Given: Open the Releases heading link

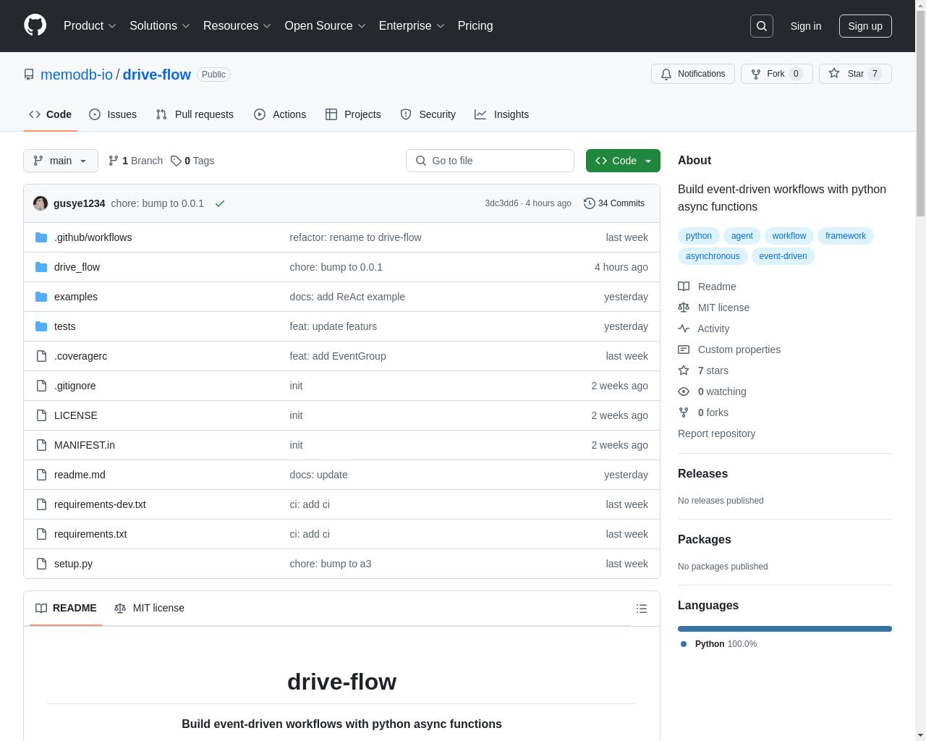Looking at the screenshot, I should coord(702,474).
